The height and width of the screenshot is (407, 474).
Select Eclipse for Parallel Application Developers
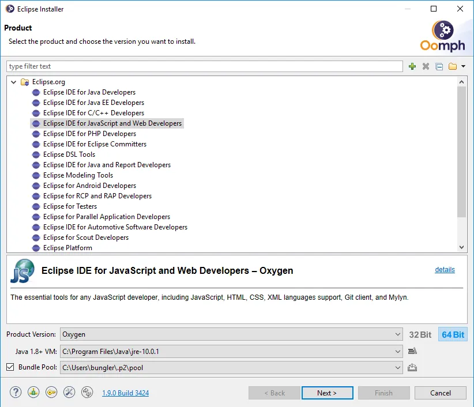click(x=107, y=217)
